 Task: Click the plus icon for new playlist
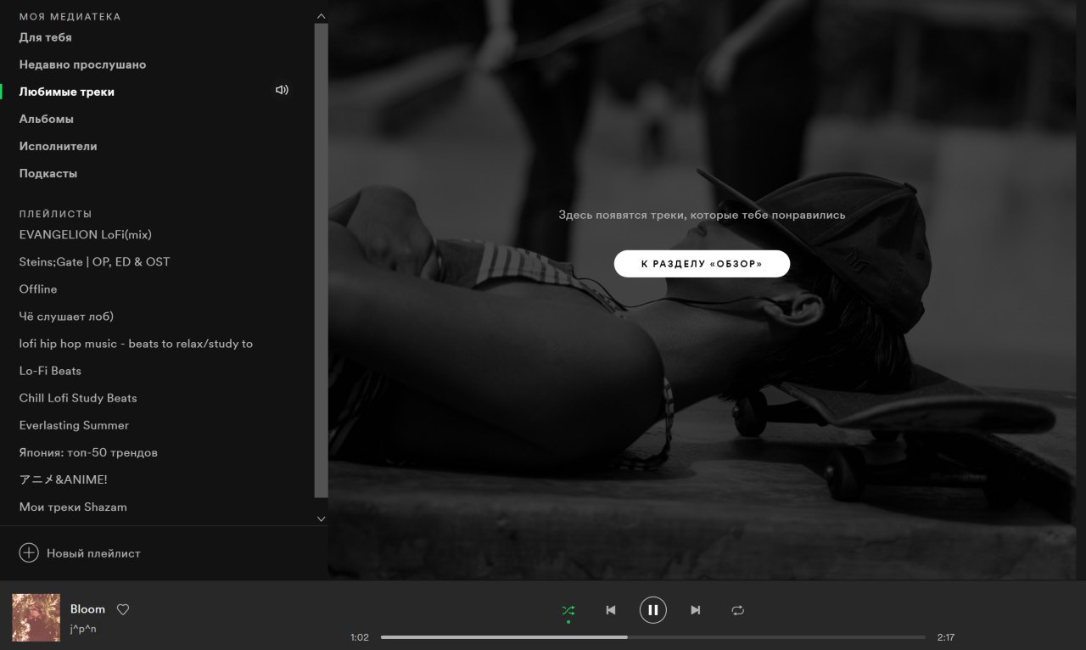tap(29, 553)
